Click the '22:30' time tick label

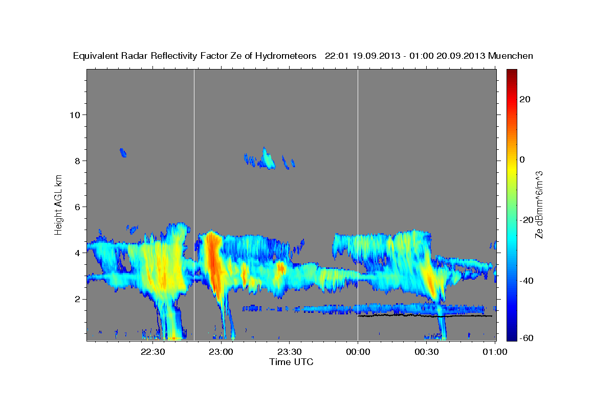[152, 352]
